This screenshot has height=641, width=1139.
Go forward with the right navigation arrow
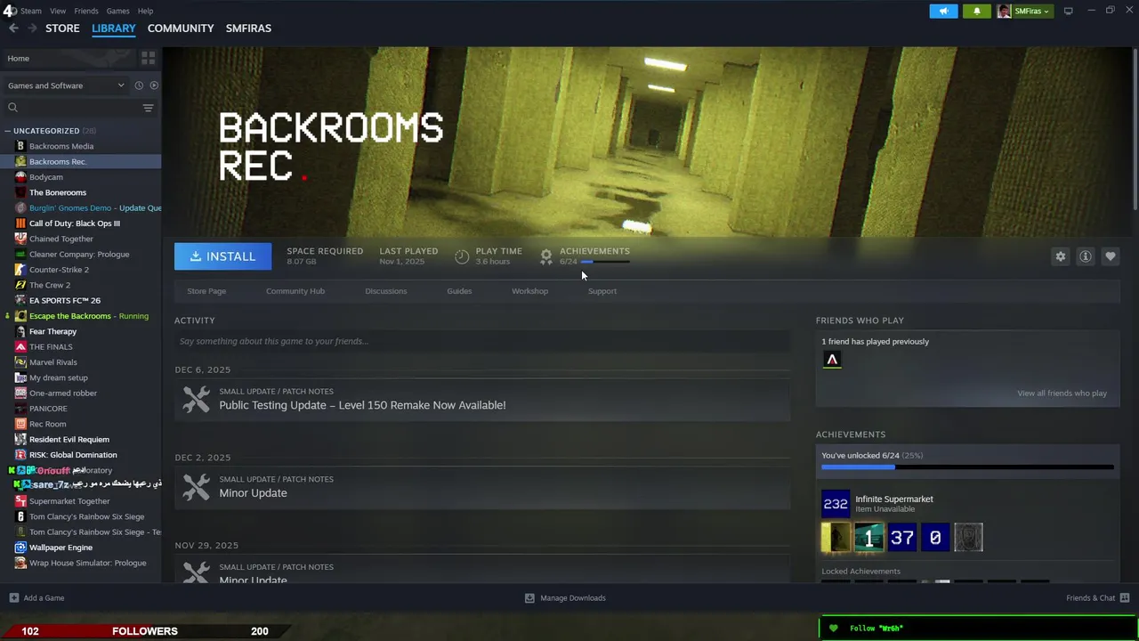click(x=32, y=28)
